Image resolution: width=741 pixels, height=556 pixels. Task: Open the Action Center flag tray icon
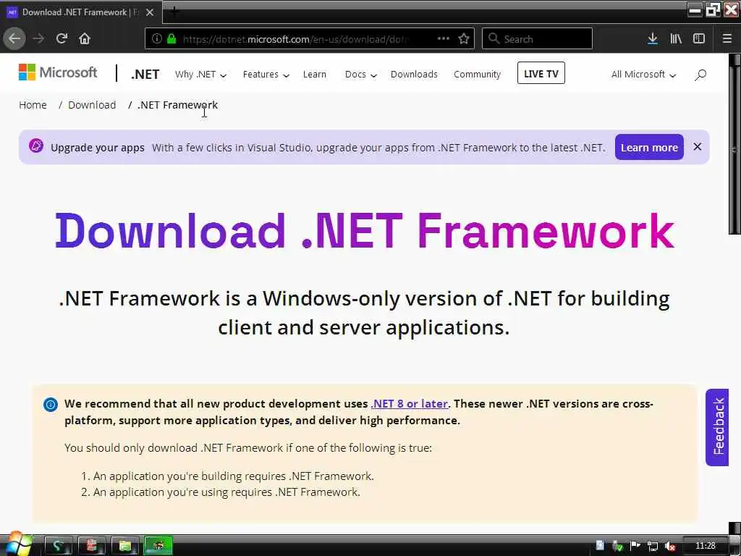click(x=635, y=546)
